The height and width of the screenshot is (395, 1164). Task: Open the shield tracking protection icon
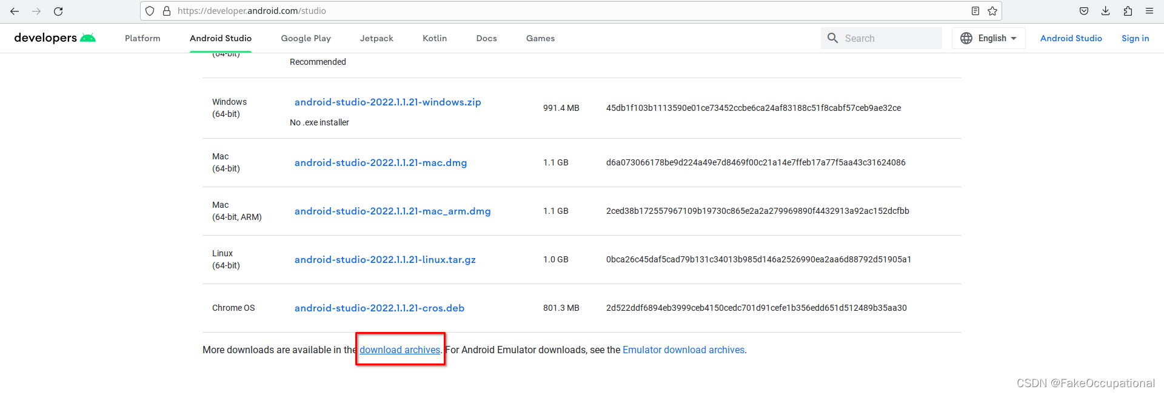click(x=150, y=11)
